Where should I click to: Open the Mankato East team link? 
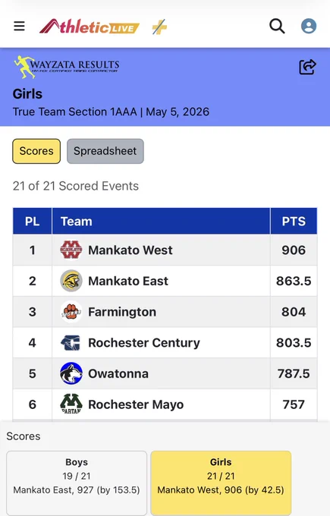coord(128,281)
